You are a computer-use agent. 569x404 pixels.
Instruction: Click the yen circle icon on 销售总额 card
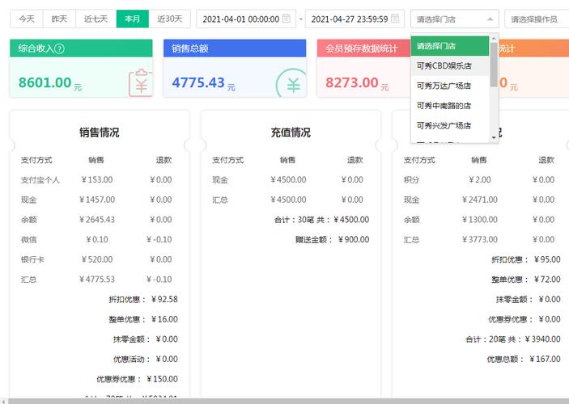click(291, 83)
